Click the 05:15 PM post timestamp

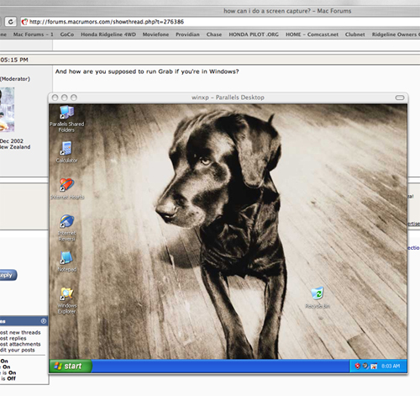coord(14,60)
